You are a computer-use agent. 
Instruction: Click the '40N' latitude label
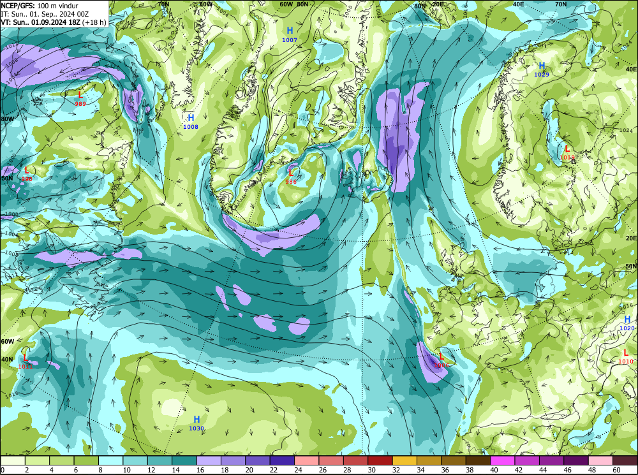(7, 360)
